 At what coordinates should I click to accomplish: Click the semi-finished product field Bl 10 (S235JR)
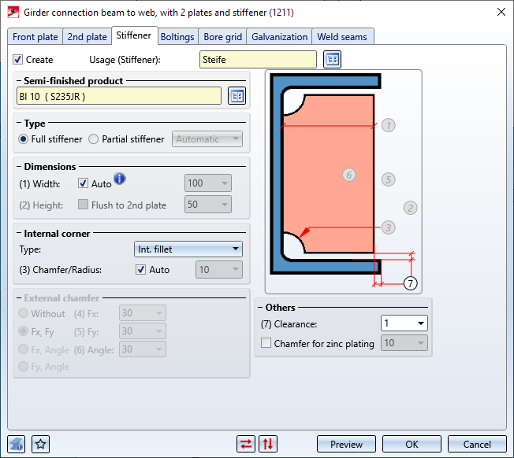[119, 96]
